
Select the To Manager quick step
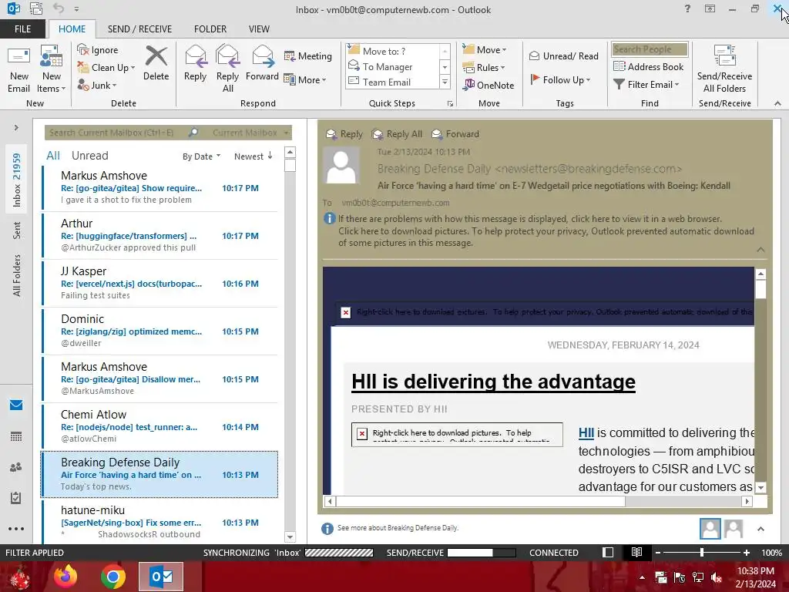click(391, 66)
